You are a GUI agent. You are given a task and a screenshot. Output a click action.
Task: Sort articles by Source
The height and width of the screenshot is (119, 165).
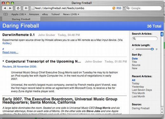[x=136, y=65]
